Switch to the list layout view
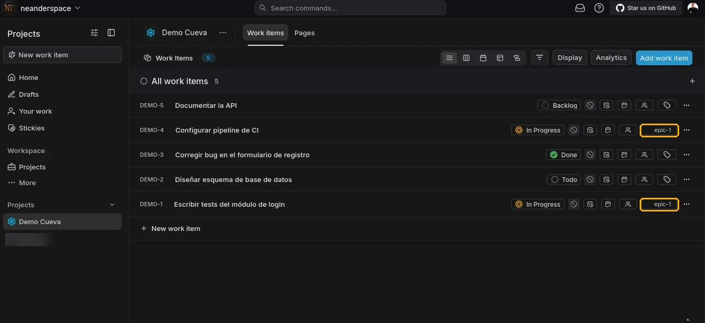Viewport: 705px width, 323px height. point(449,58)
